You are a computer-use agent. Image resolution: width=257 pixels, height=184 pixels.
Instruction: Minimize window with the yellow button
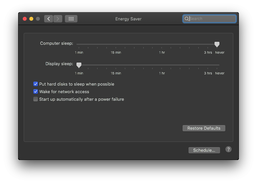pyautogui.click(x=31, y=19)
